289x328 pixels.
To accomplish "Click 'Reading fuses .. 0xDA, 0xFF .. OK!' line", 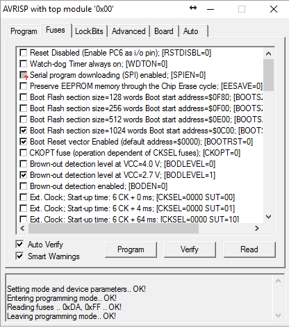I will (x=64, y=307).
